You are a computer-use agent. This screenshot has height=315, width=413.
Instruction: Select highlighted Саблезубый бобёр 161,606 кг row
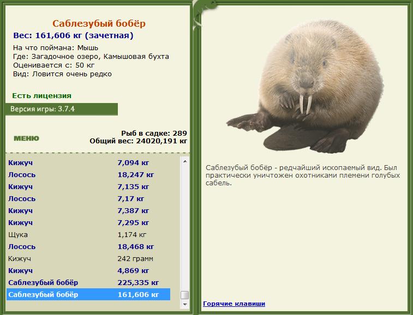[88, 294]
